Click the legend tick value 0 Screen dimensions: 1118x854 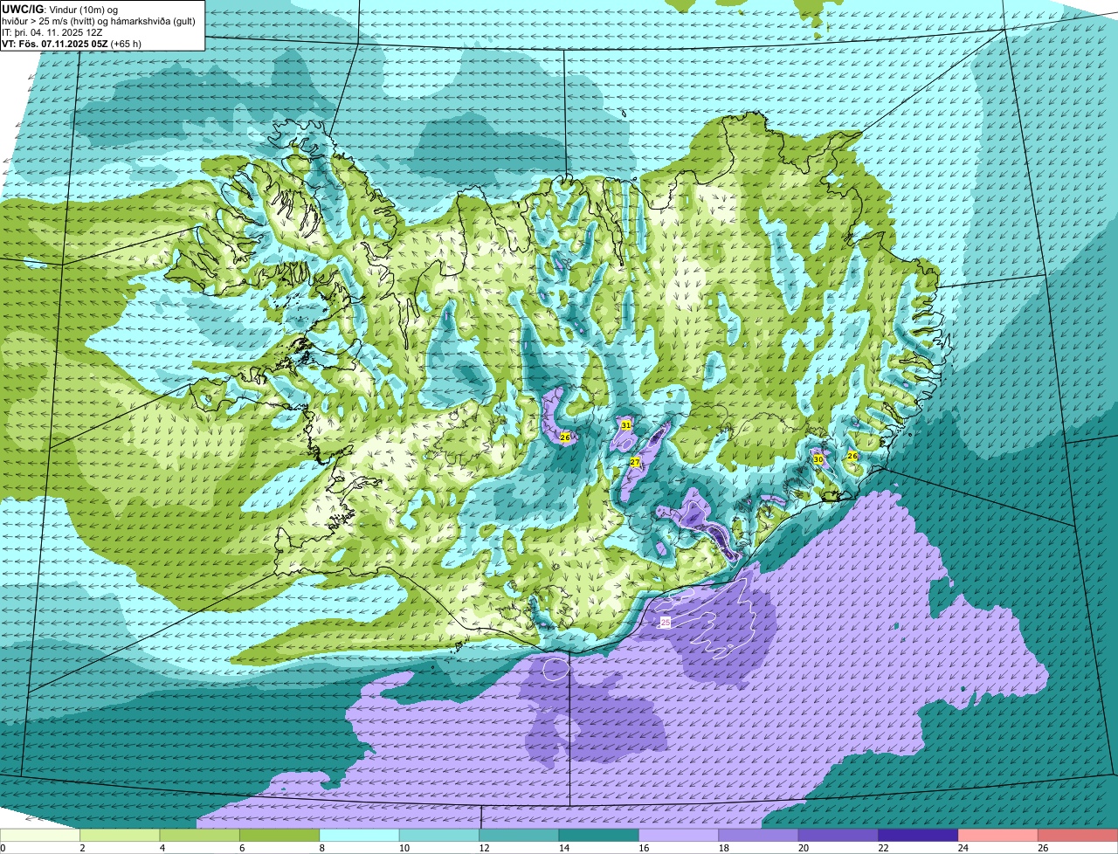click(x=3, y=848)
